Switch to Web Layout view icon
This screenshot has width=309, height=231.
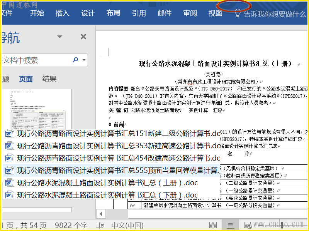point(248,225)
